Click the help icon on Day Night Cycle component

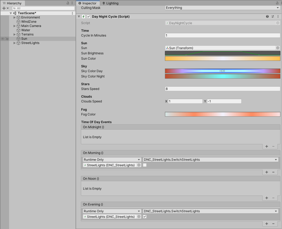point(267,17)
